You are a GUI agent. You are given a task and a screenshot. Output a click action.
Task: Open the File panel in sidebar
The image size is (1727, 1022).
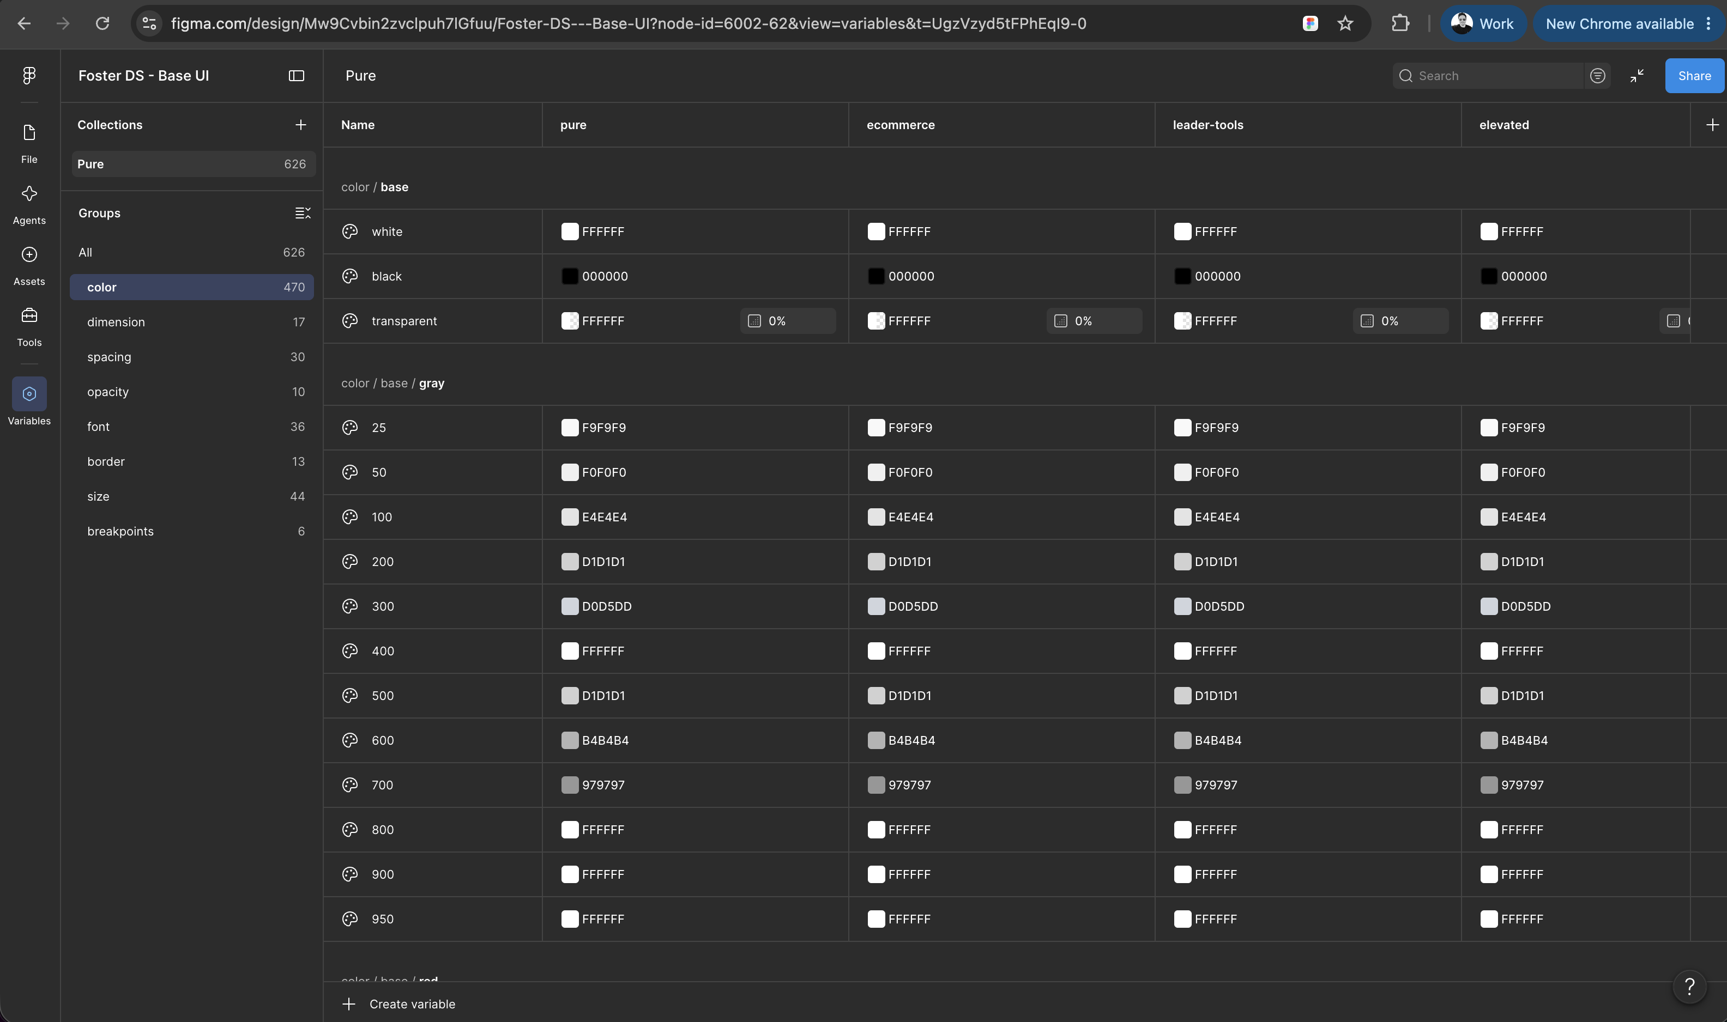click(29, 143)
